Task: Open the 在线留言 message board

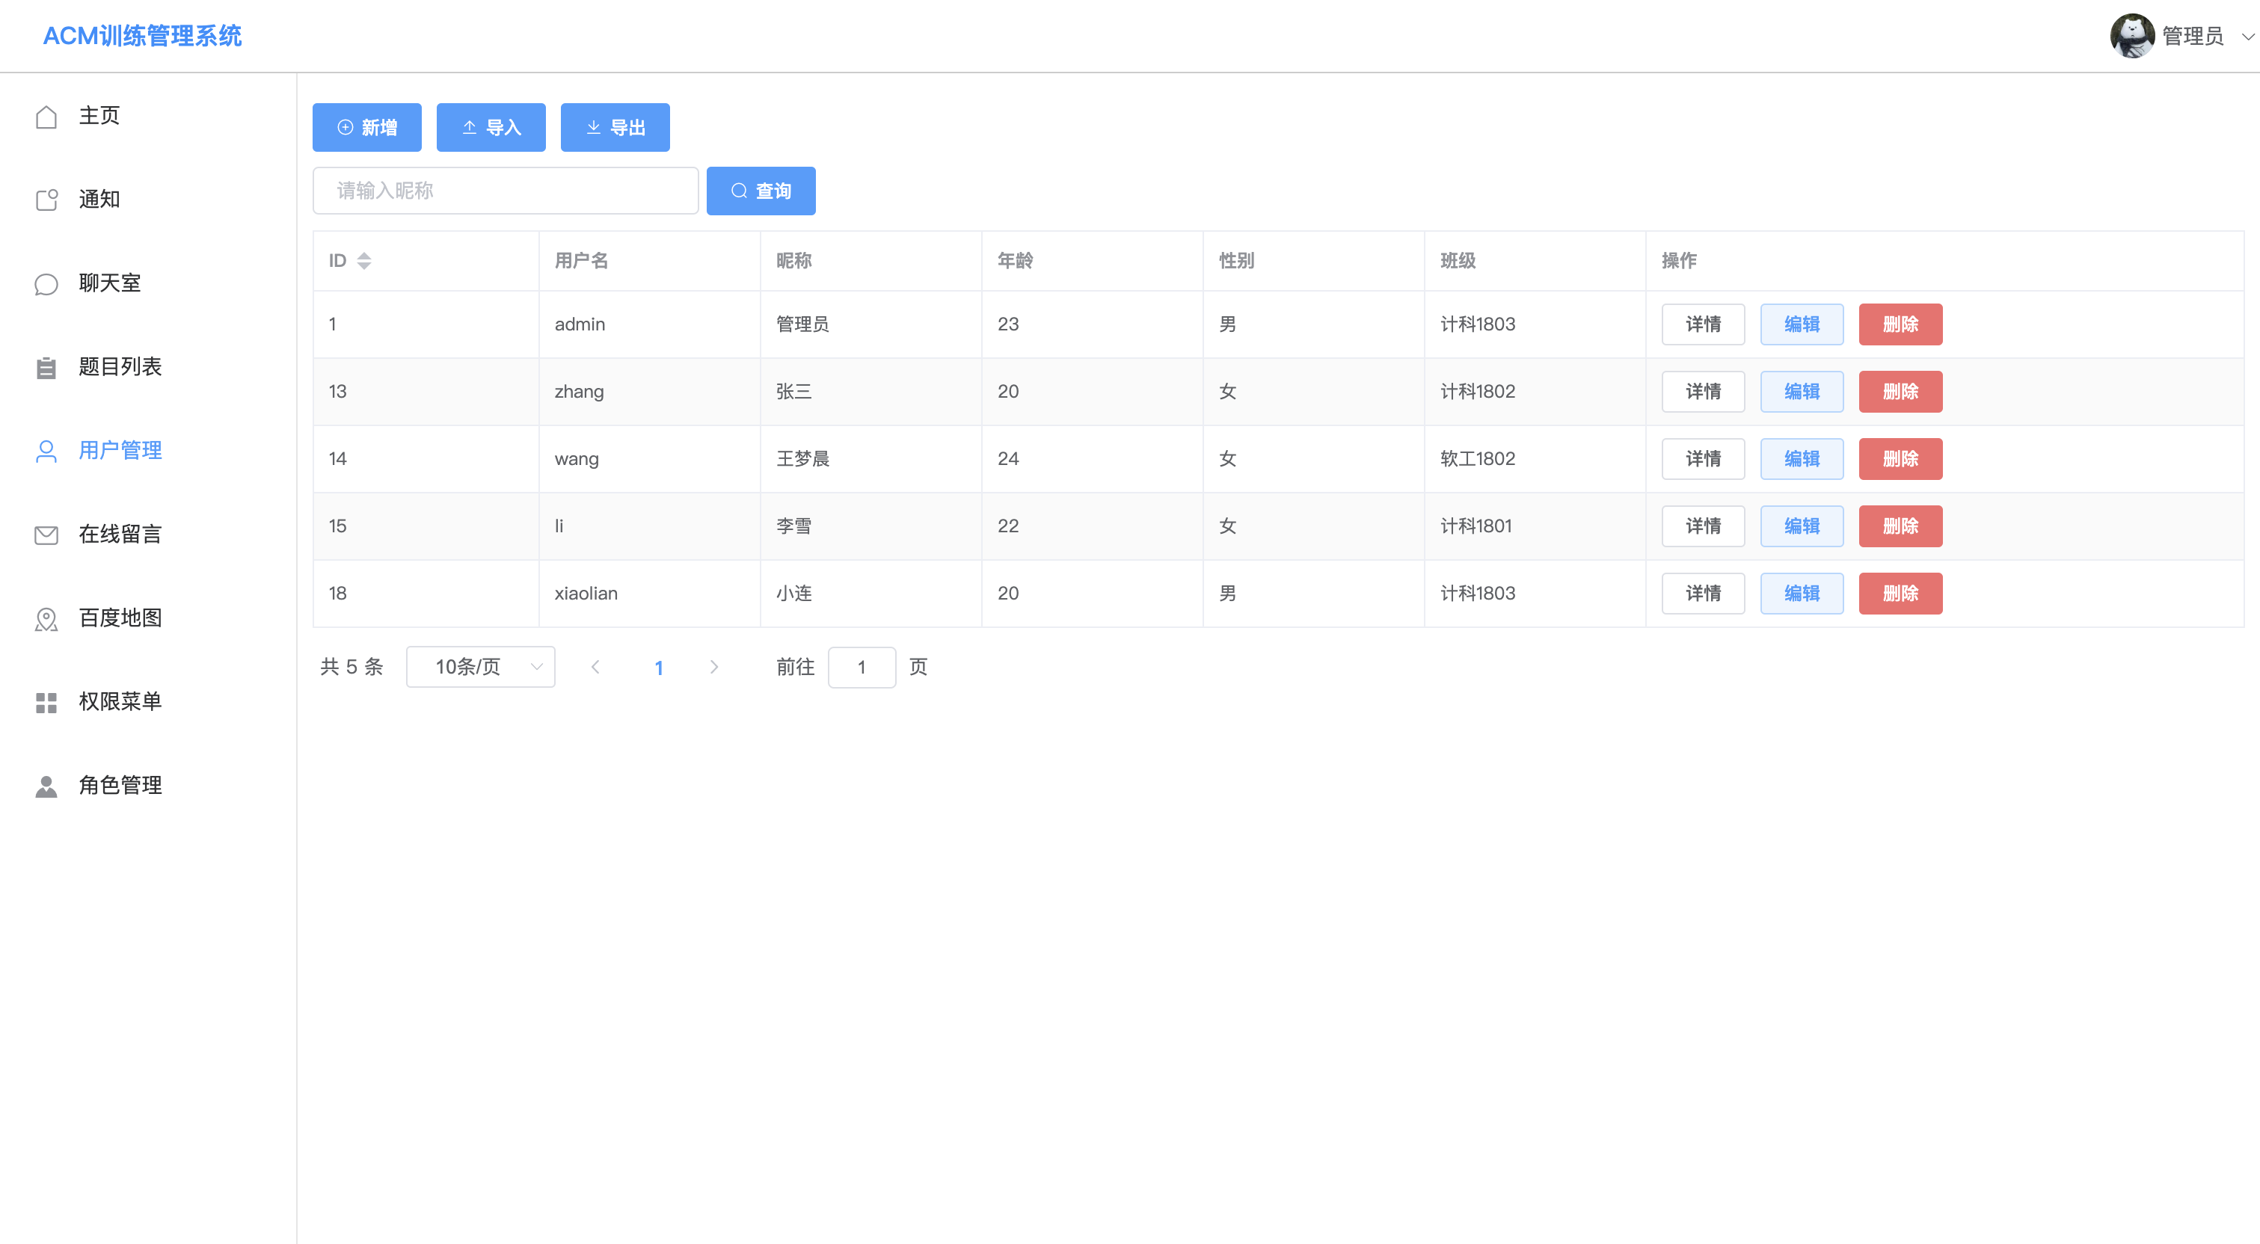Action: [x=120, y=533]
